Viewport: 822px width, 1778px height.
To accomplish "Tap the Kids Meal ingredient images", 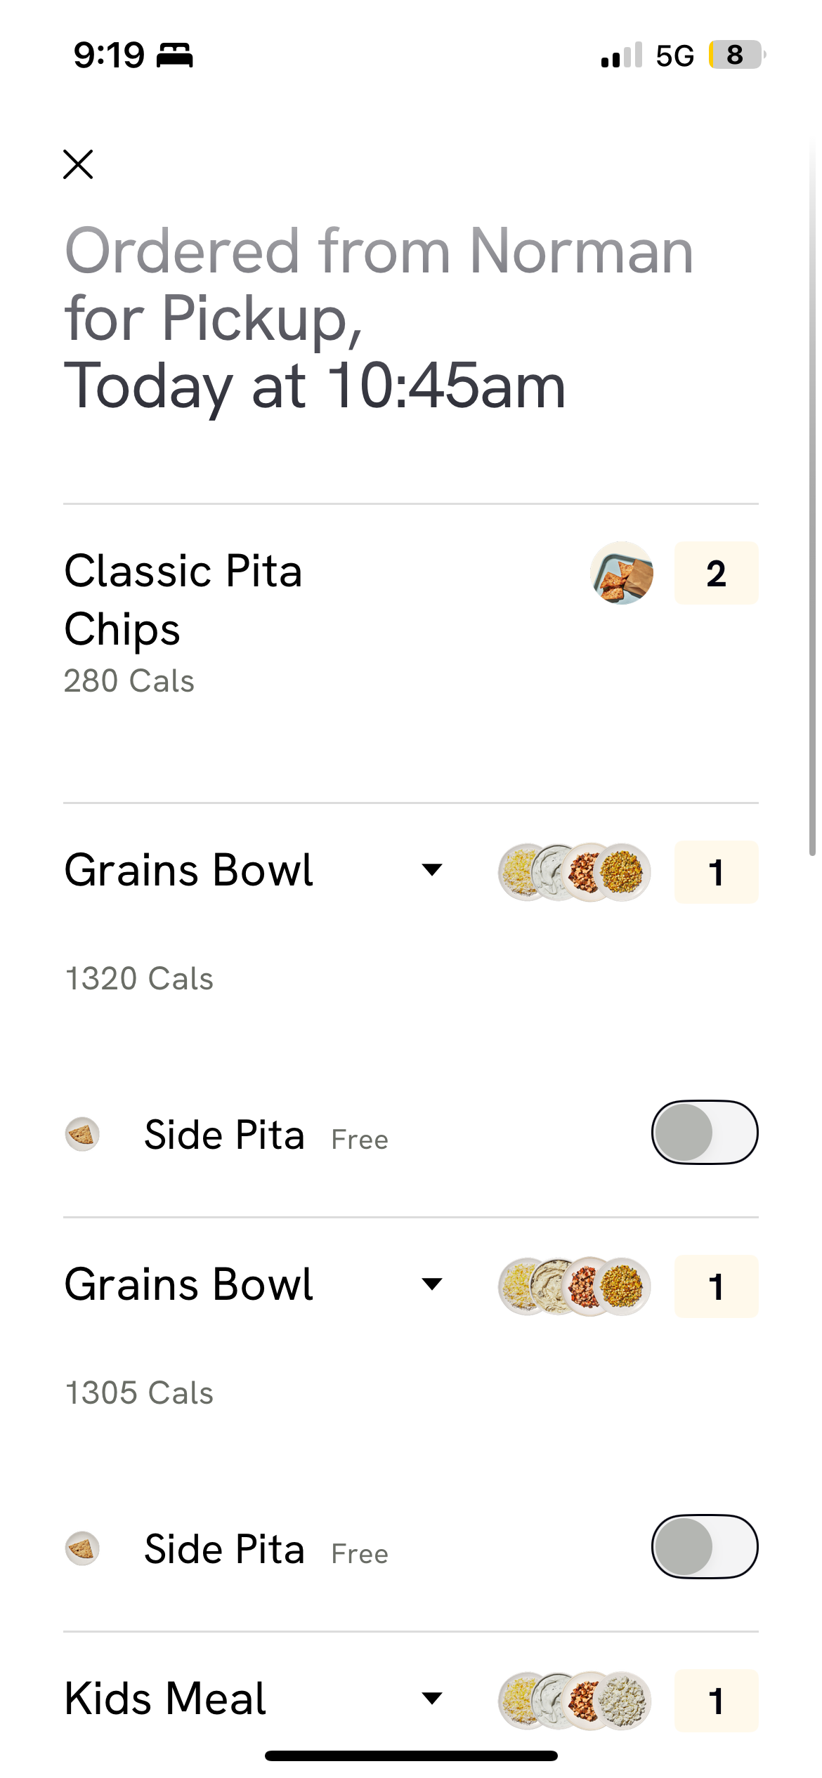I will click(574, 1701).
